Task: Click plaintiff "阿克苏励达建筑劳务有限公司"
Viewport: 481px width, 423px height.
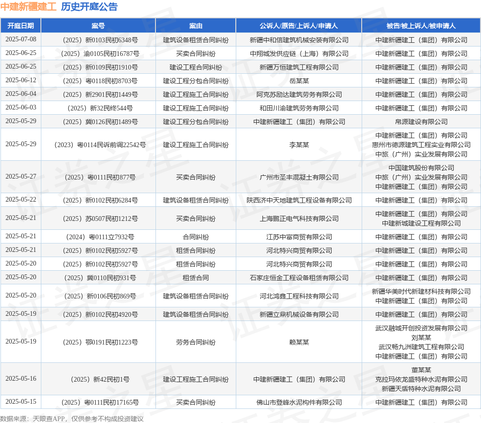Action: 299,94
